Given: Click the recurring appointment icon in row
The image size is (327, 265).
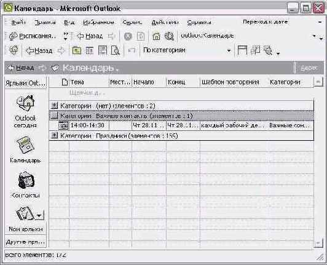Looking at the screenshot, I should pyautogui.click(x=63, y=125).
